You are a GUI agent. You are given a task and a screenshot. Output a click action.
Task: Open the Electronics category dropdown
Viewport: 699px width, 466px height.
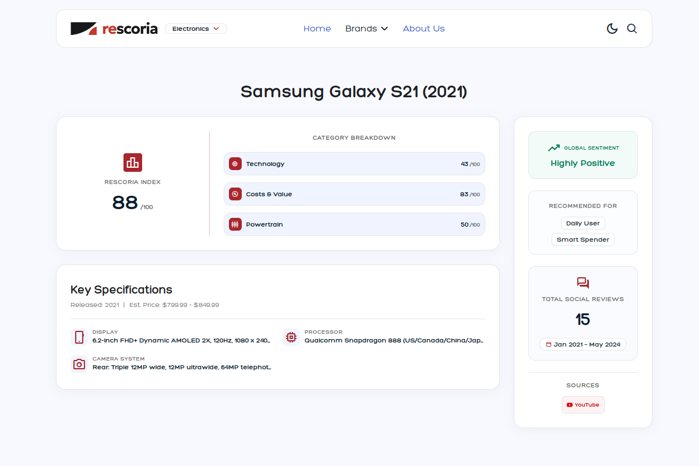click(196, 29)
